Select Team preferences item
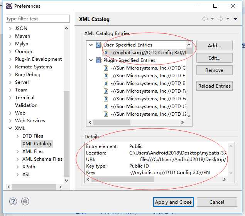Viewport: 245px width, 216px height. pos(21,90)
